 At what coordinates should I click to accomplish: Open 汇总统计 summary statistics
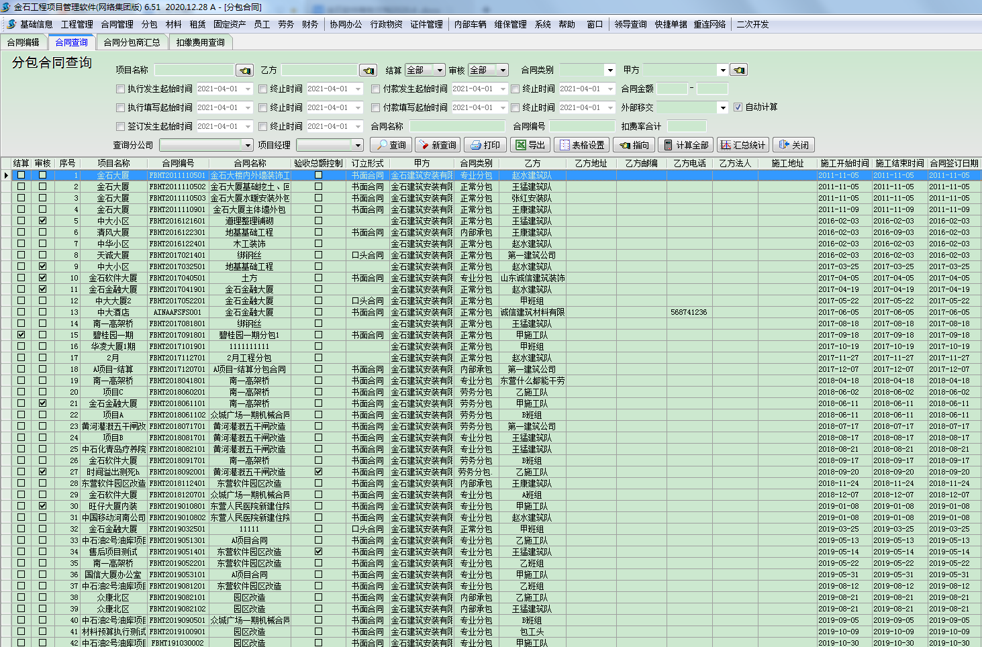coord(742,145)
